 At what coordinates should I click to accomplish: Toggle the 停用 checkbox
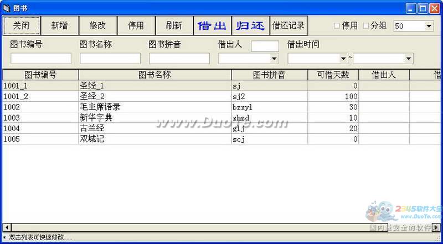click(337, 26)
